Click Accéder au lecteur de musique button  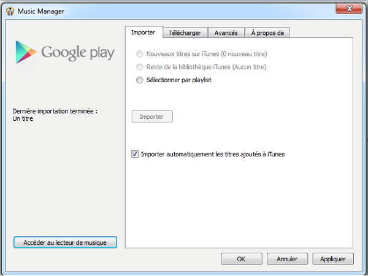point(65,242)
